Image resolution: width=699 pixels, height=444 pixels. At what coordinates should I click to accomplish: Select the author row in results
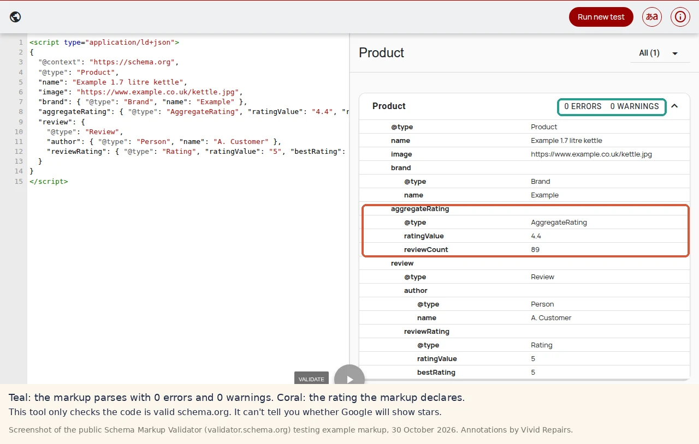pos(524,291)
